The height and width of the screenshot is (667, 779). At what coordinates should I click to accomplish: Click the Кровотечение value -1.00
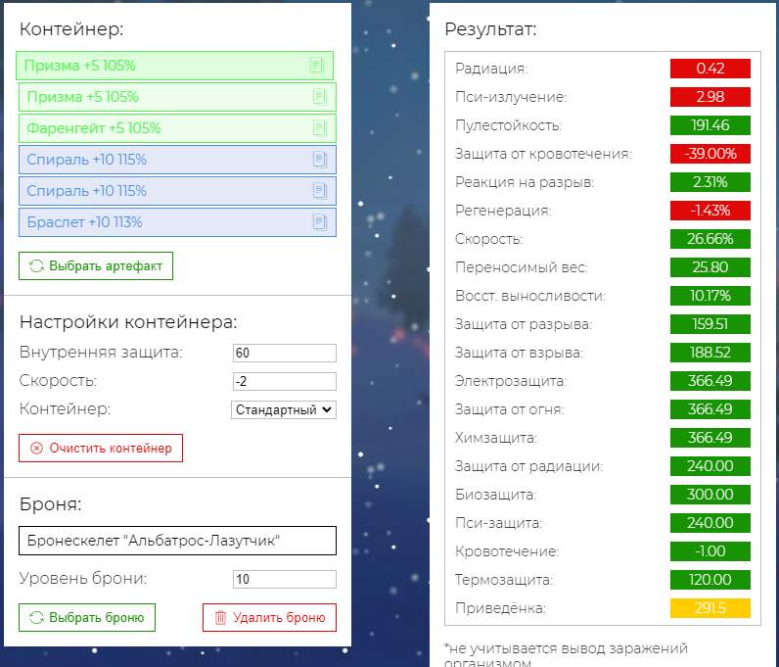(710, 551)
